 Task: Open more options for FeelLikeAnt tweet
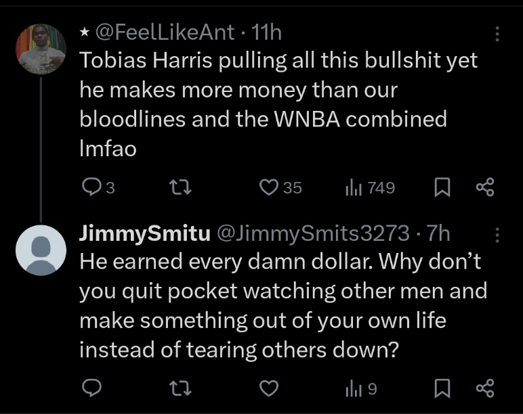click(497, 34)
